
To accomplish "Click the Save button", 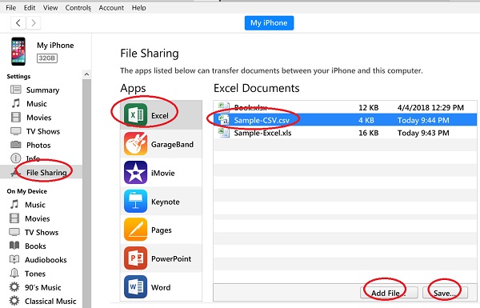I will (x=445, y=293).
